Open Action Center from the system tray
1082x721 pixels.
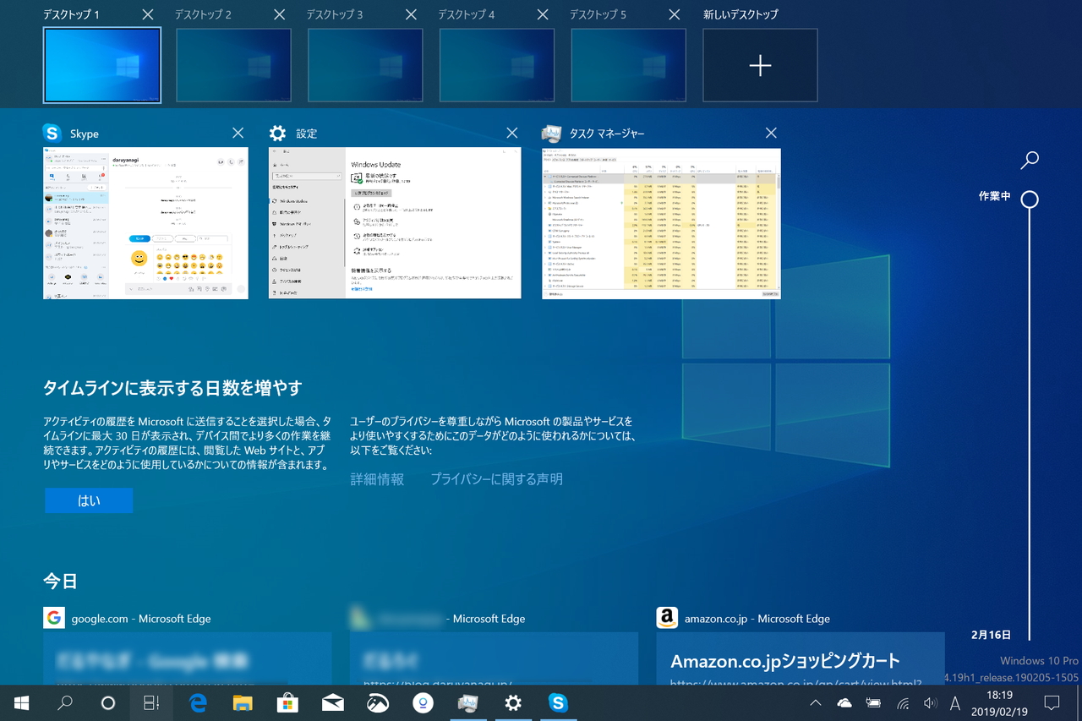(x=1051, y=702)
